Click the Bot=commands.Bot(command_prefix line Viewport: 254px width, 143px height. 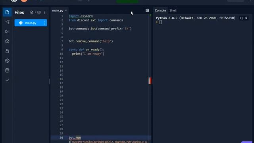coord(100,29)
